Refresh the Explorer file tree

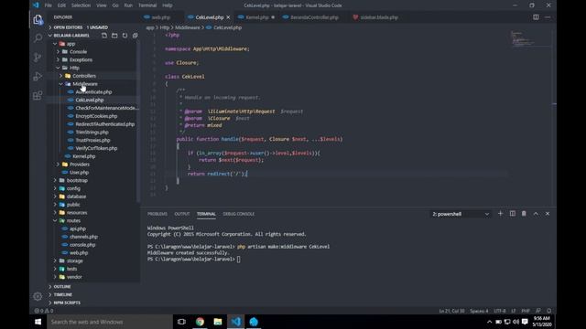click(125, 36)
